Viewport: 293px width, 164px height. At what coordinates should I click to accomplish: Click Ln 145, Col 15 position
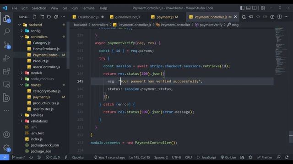140,157
